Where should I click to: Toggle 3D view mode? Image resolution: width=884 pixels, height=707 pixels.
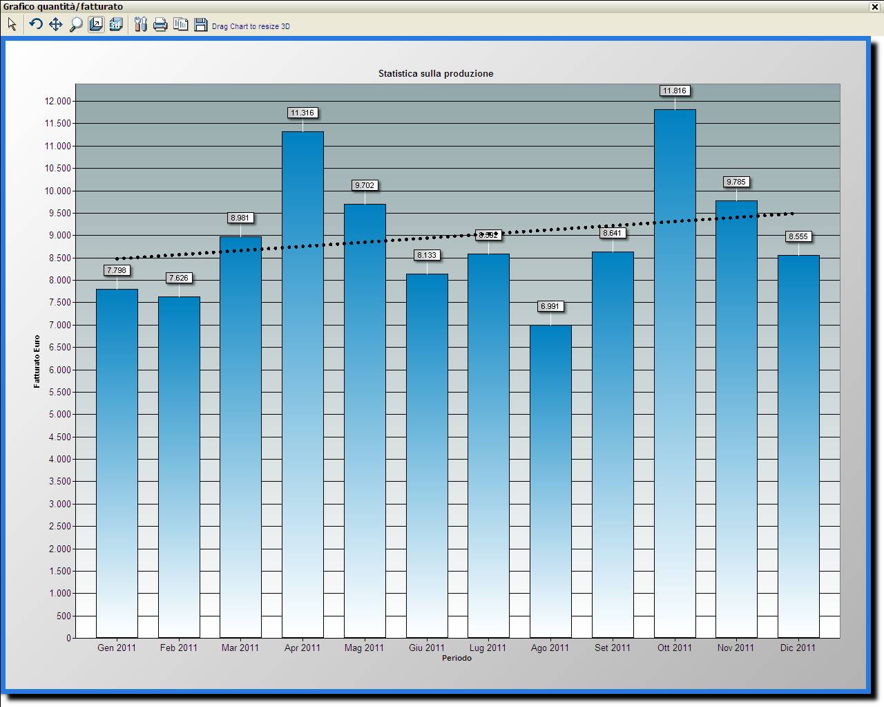coord(116,25)
